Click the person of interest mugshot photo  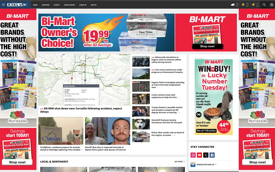coord(107,131)
